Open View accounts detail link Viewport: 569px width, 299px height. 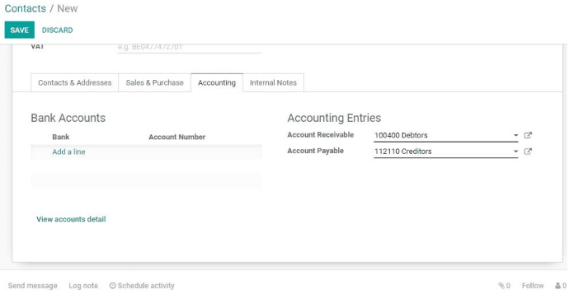(71, 219)
